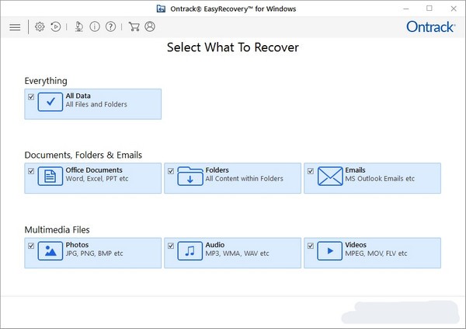Click the Emails envelope icon
This screenshot has width=466, height=329.
click(x=330, y=176)
